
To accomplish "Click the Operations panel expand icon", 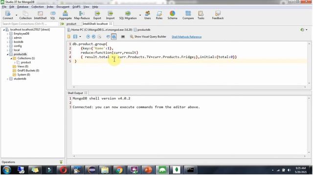I will point(61,162).
